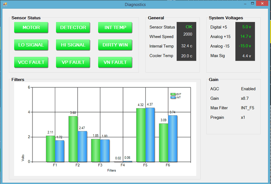Image resolution: width=271 pixels, height=184 pixels.
Task: Click the Sensor Status OK value
Action: (189, 27)
